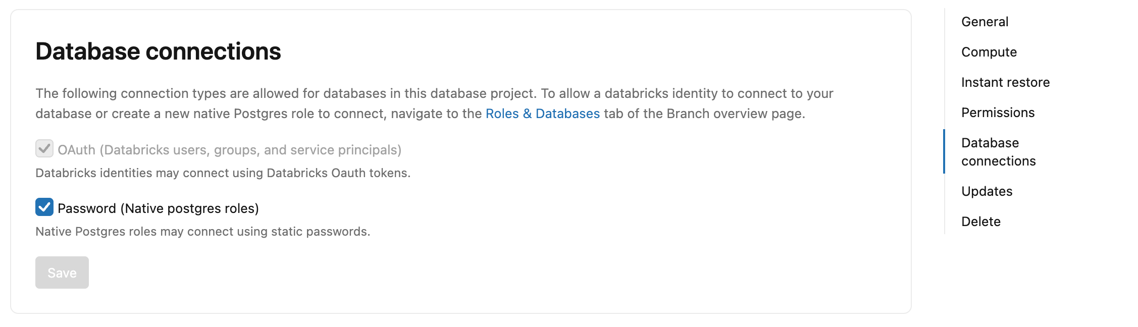The image size is (1138, 327).
Task: Uncheck the Password native postgres roles checkbox
Action: coord(44,207)
